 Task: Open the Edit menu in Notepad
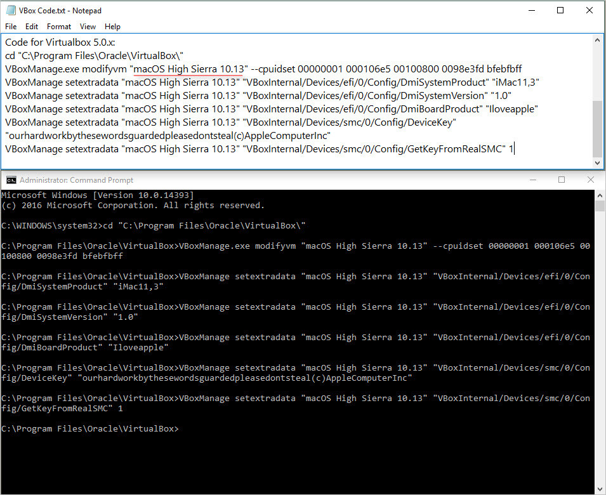[32, 27]
